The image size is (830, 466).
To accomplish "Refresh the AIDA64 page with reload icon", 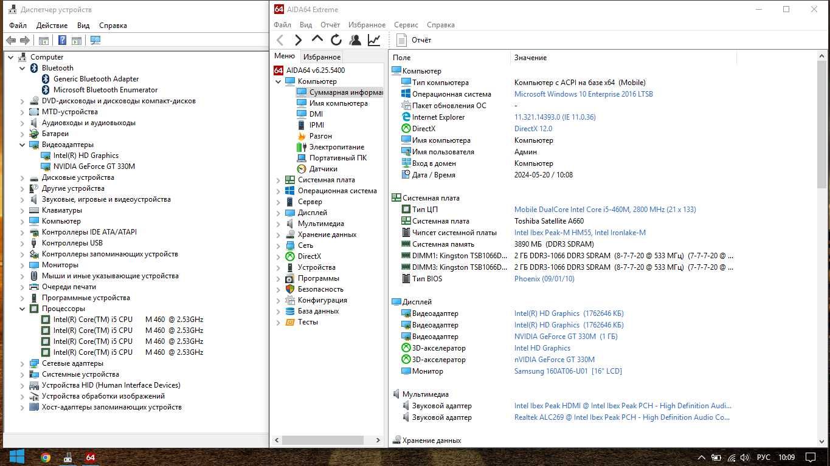I will click(x=336, y=40).
